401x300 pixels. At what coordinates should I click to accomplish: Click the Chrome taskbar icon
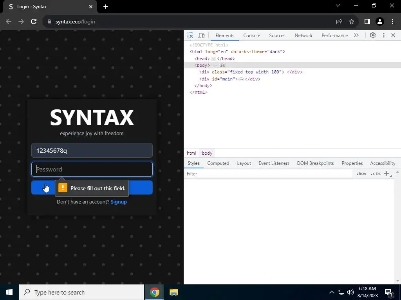pos(154,292)
